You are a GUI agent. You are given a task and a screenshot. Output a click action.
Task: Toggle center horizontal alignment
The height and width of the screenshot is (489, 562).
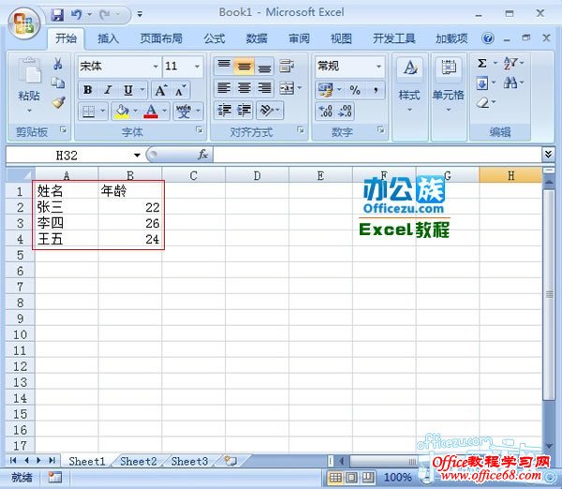(244, 88)
